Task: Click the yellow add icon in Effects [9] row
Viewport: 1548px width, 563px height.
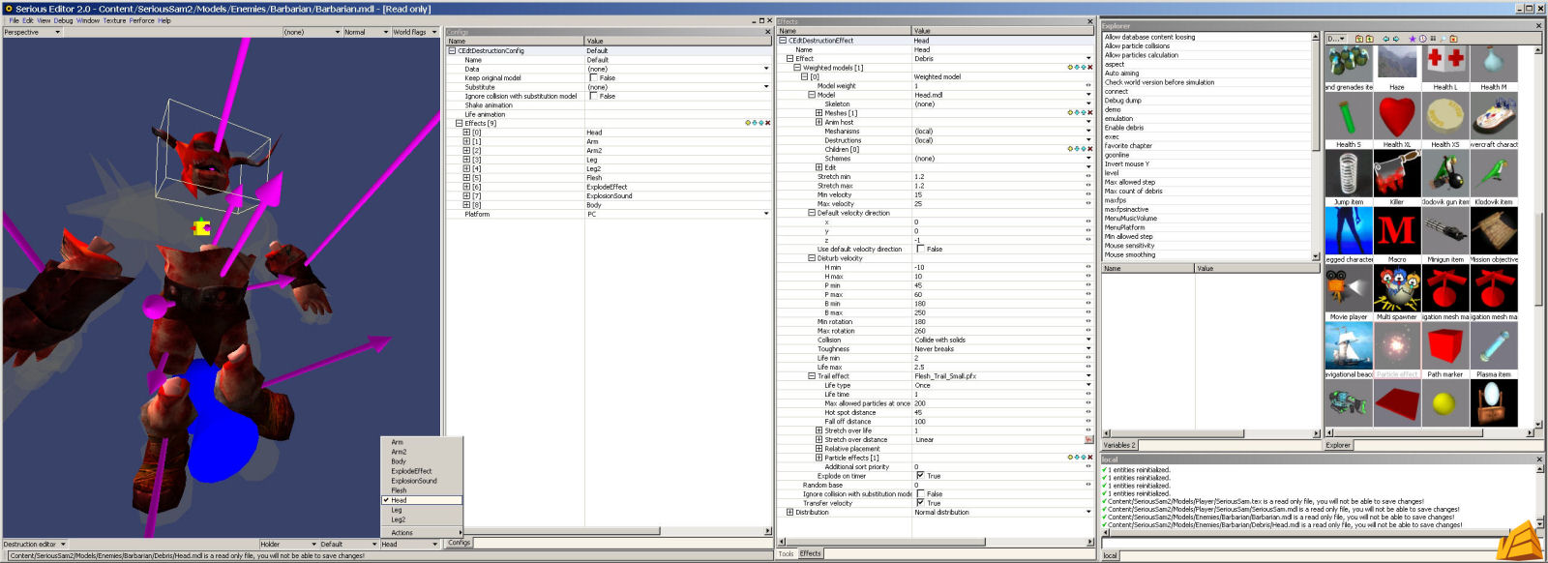Action: click(748, 123)
